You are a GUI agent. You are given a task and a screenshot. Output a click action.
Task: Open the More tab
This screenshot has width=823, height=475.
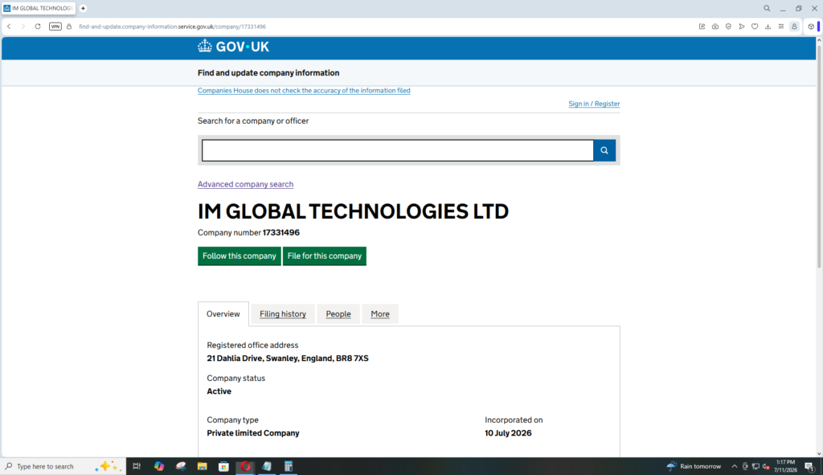click(x=380, y=314)
